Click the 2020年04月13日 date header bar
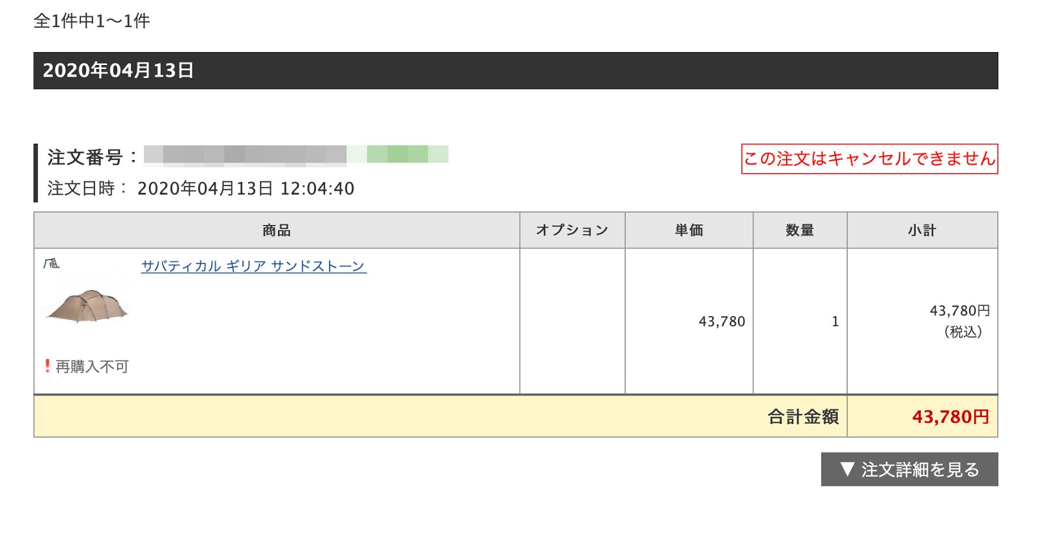 pyautogui.click(x=515, y=70)
